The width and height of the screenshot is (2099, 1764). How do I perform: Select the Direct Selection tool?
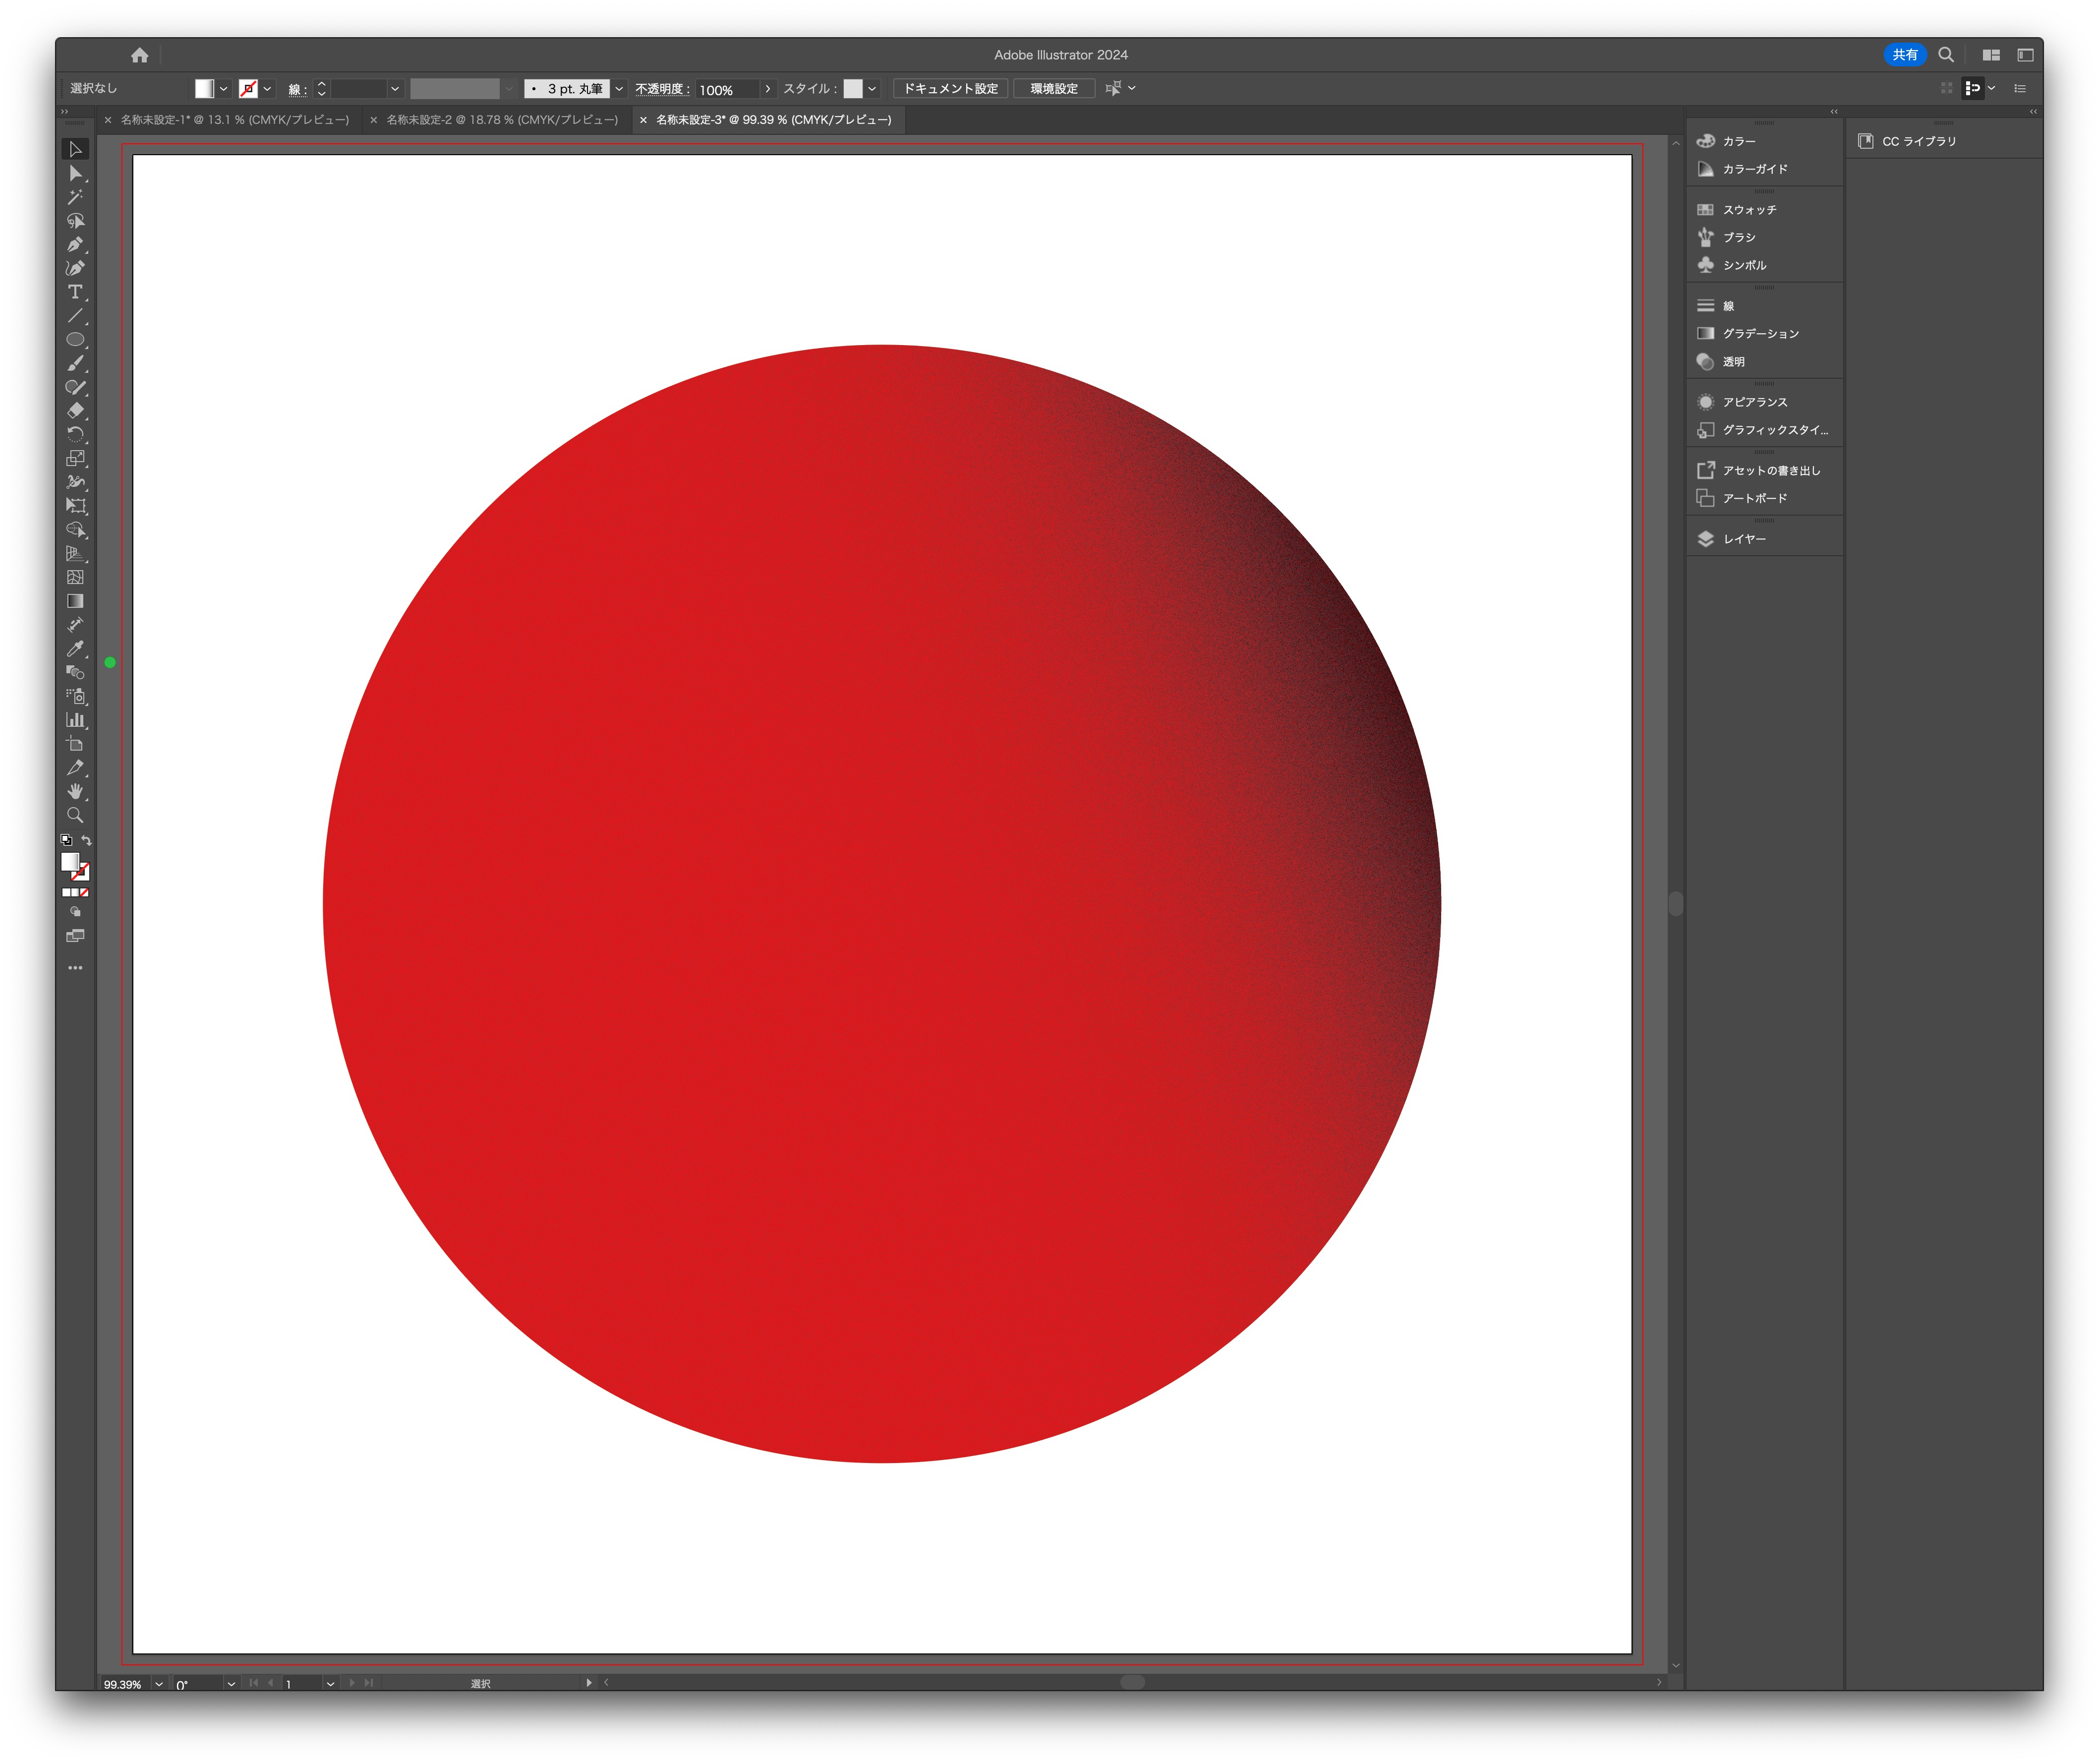75,173
